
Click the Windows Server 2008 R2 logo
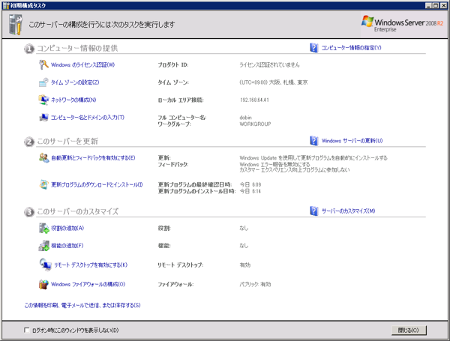click(x=402, y=24)
